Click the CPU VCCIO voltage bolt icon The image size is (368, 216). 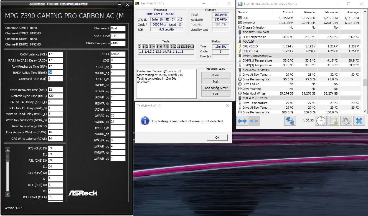tap(240, 46)
